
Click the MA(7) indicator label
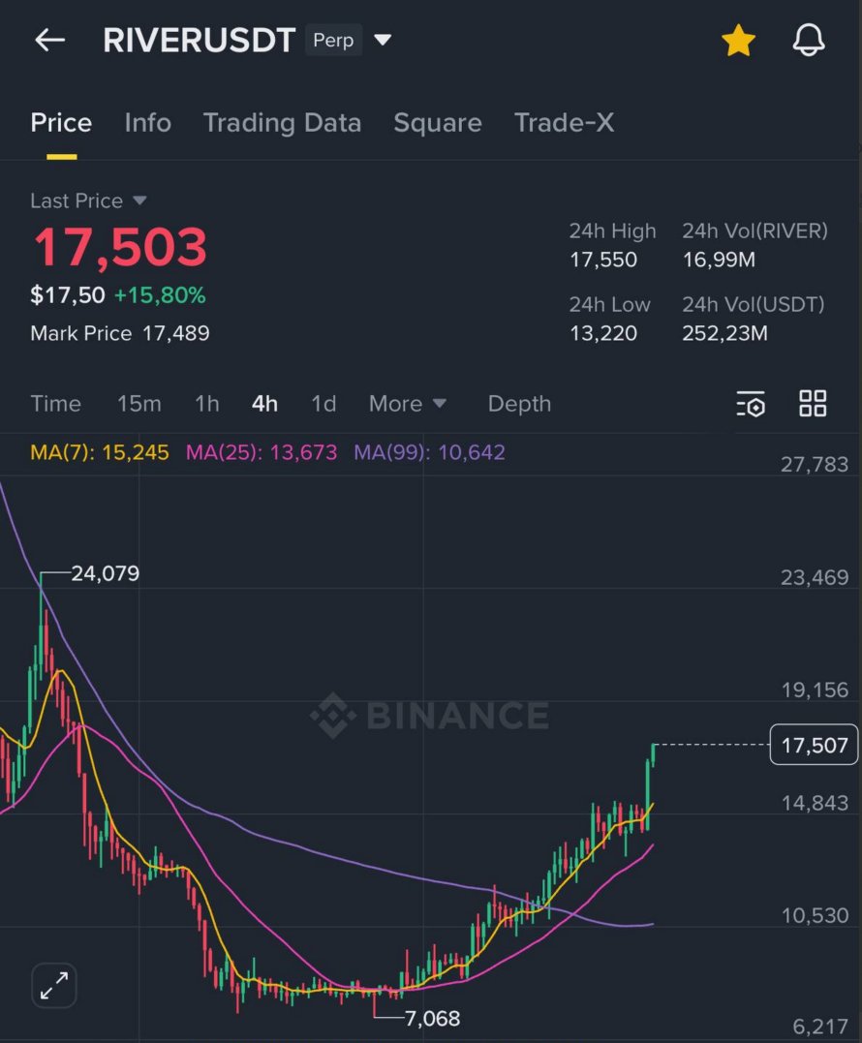[x=100, y=452]
